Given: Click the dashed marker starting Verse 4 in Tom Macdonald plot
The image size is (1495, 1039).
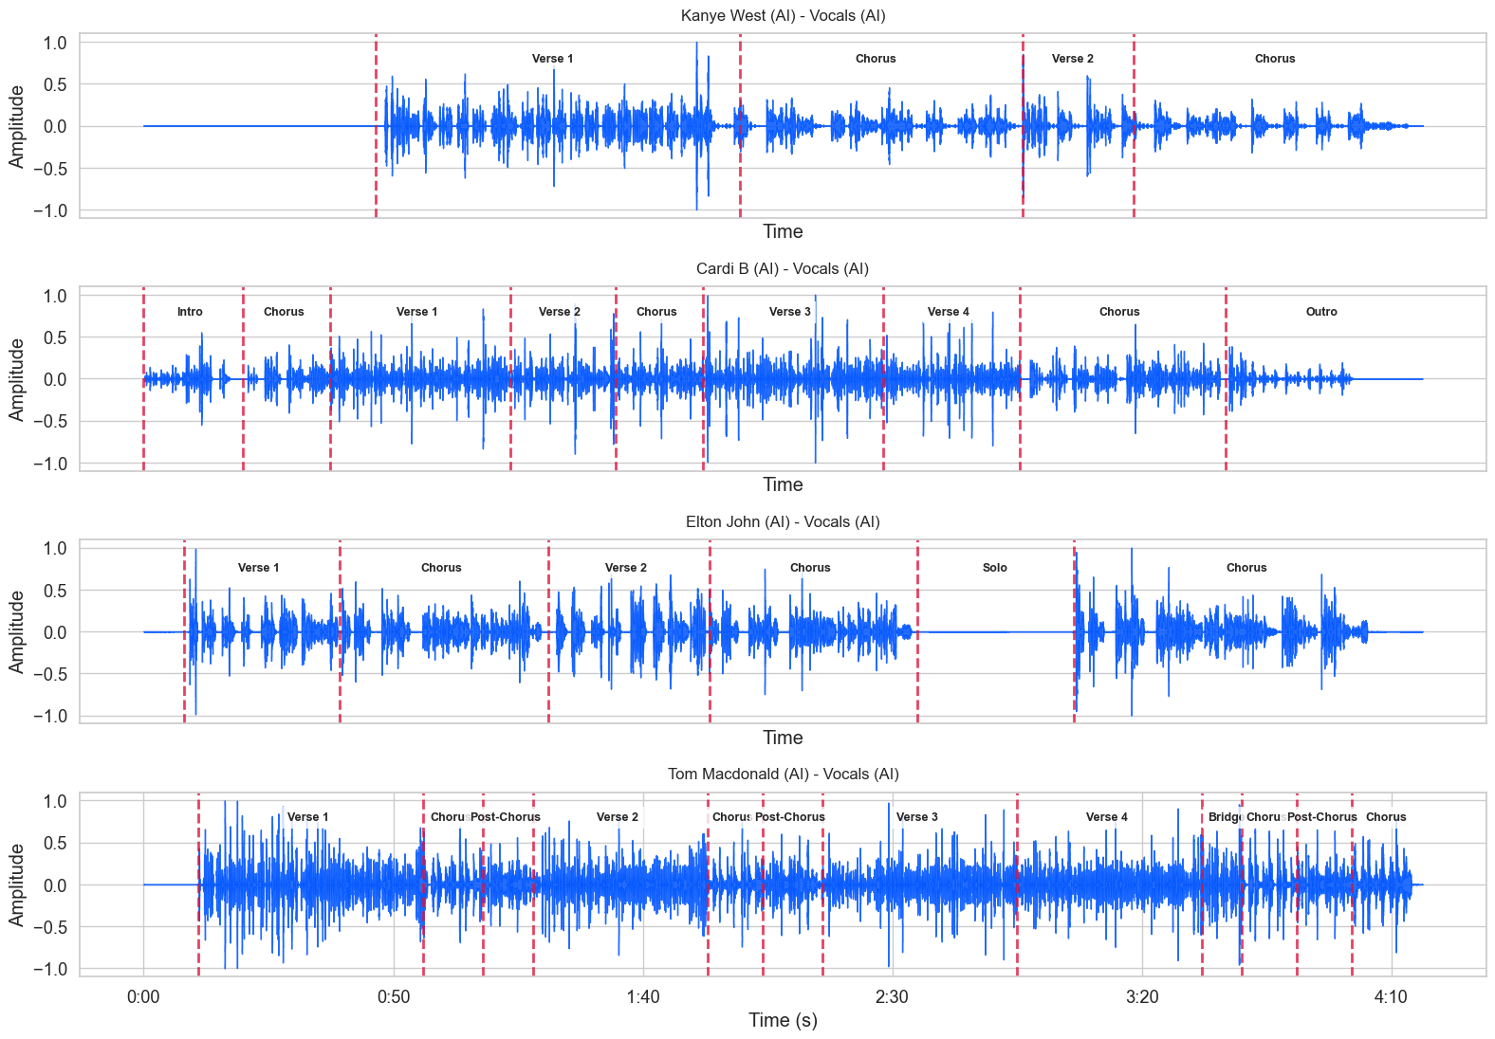Looking at the screenshot, I should 1017,884.
